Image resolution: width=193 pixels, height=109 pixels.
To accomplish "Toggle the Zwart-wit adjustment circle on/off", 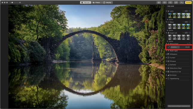I will 189,33.
